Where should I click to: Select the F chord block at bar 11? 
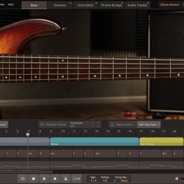(x=78, y=153)
